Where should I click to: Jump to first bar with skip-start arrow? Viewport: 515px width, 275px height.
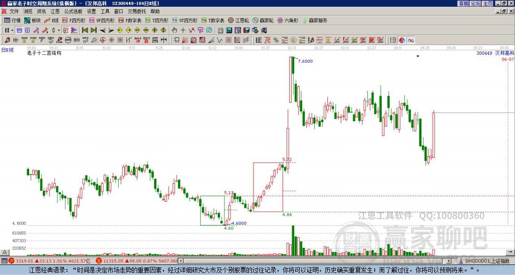point(84,31)
